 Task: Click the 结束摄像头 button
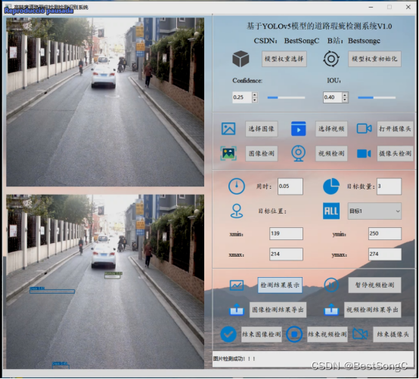(x=393, y=334)
